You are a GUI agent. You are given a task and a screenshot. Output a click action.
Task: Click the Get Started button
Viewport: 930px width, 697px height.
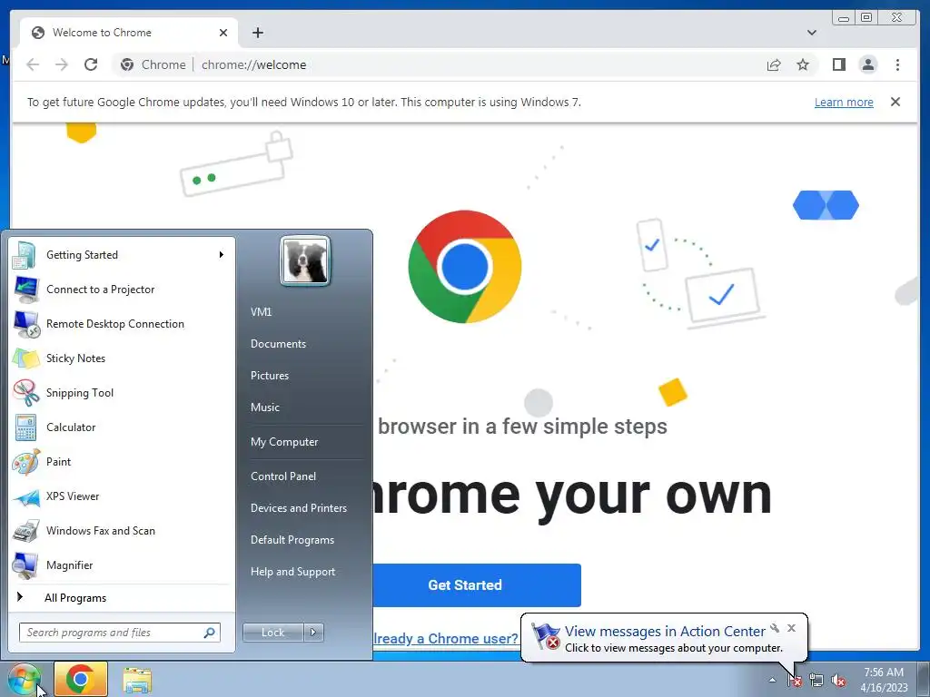476,585
